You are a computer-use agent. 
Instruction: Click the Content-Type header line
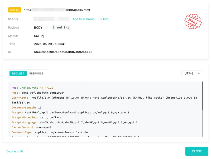click(50, 132)
